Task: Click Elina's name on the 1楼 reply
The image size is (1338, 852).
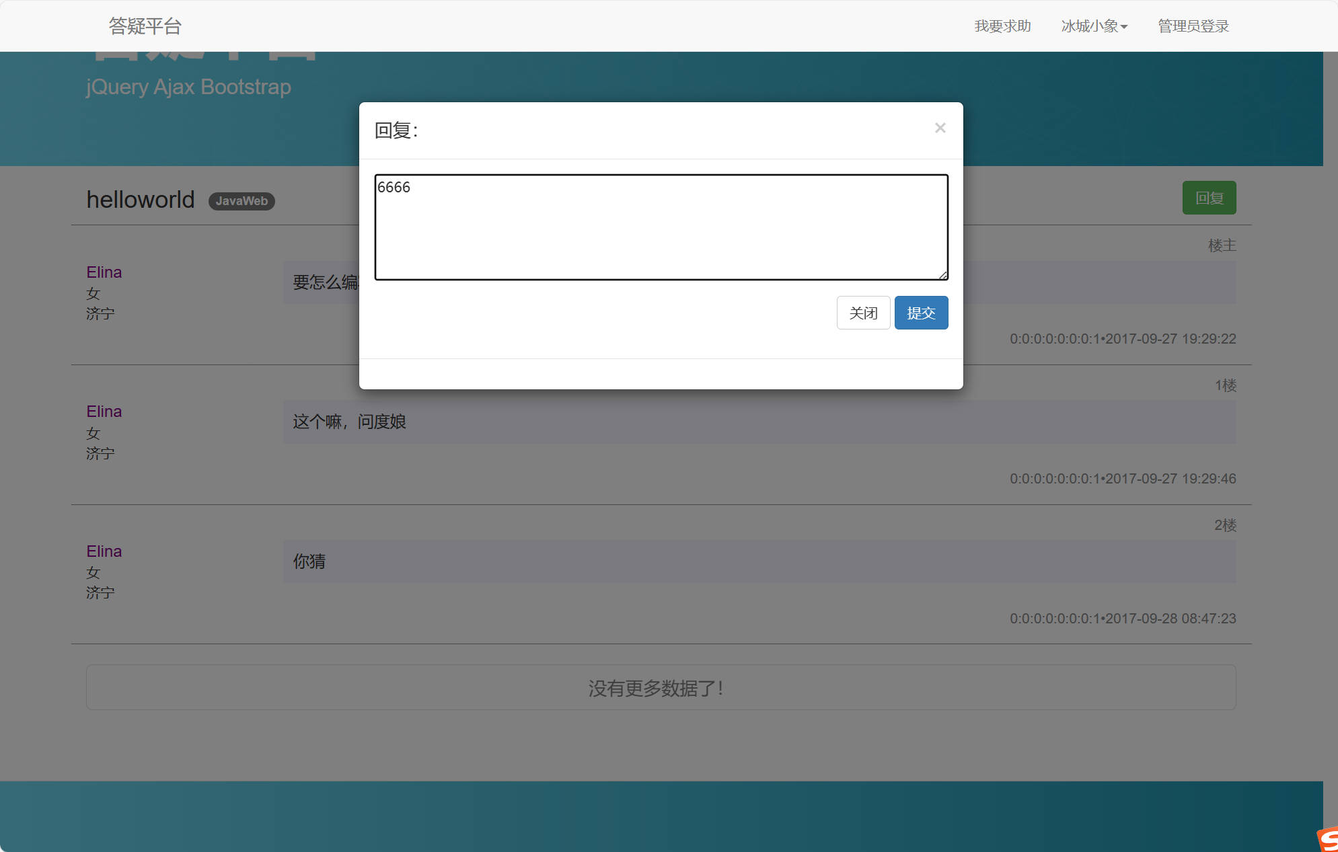Action: coord(104,411)
